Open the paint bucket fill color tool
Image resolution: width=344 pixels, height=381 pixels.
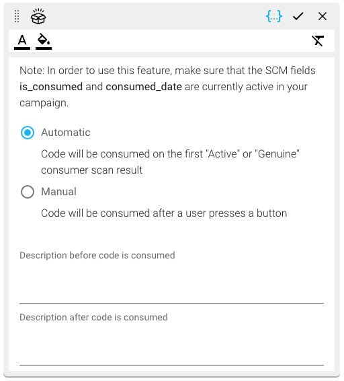click(44, 40)
